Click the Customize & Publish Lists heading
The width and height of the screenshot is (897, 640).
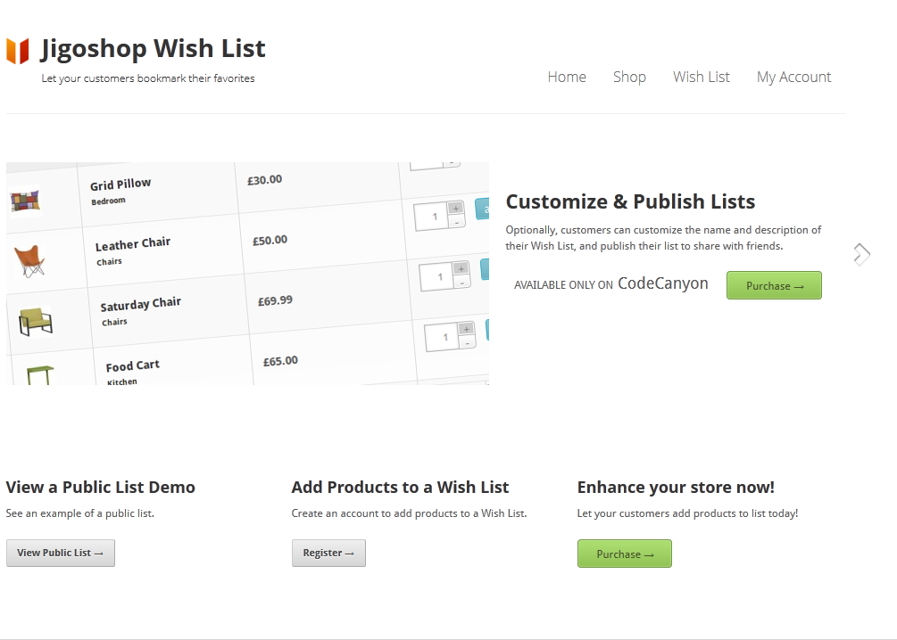pyautogui.click(x=630, y=201)
